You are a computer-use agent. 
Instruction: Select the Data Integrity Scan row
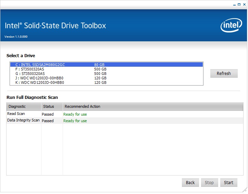(125, 120)
